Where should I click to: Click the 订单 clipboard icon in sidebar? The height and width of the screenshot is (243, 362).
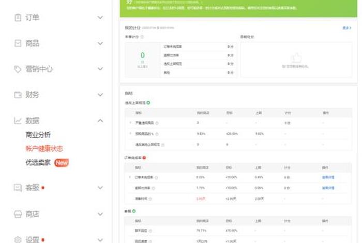tap(18, 18)
